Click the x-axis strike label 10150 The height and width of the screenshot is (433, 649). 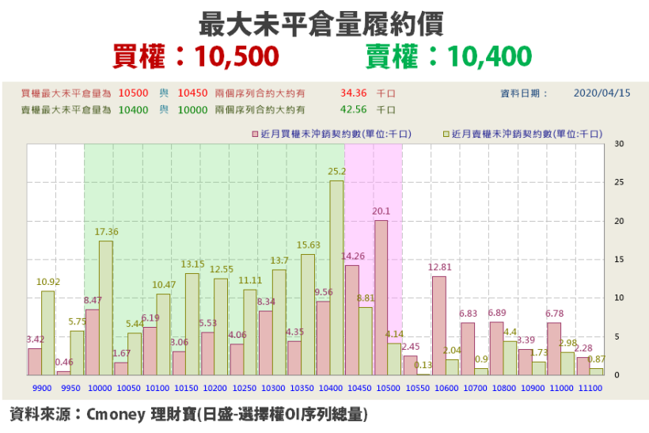point(186,389)
